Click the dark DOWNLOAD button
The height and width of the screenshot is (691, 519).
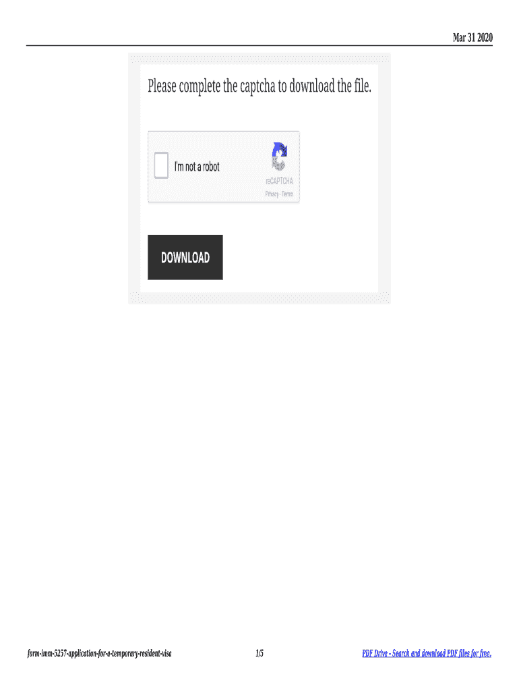185,257
